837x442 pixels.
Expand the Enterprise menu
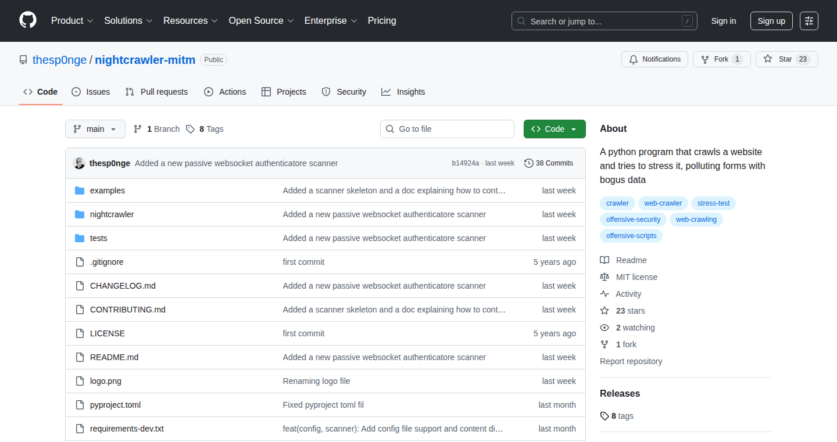point(331,21)
